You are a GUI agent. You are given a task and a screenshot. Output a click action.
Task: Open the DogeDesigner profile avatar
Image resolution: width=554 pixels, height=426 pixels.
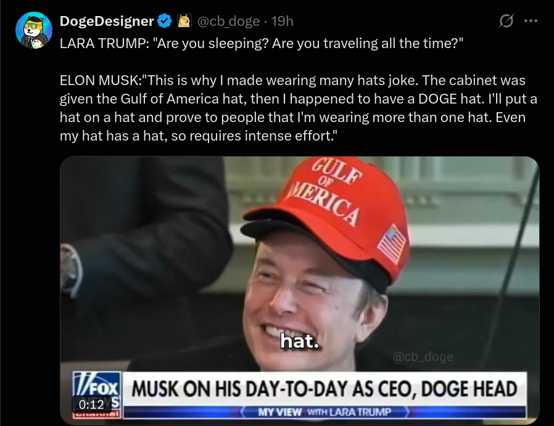click(x=34, y=30)
